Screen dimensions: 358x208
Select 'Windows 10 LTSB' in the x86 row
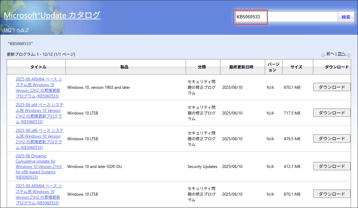coord(82,139)
